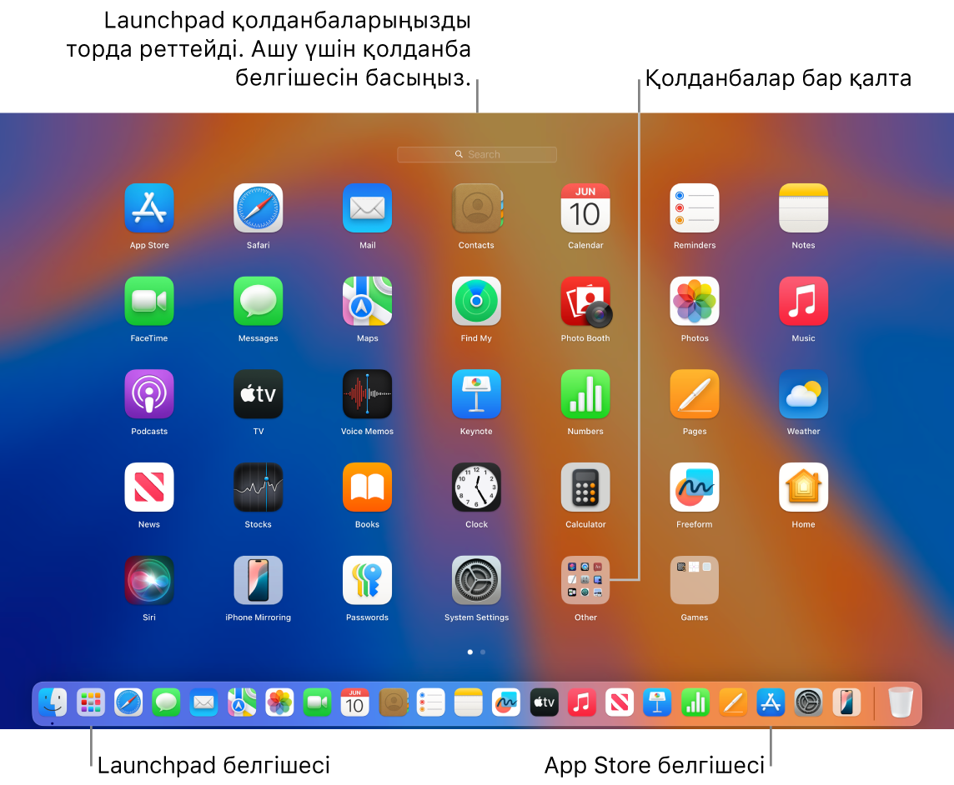
Task: Open the Safari app from Launchpad
Action: pyautogui.click(x=258, y=208)
